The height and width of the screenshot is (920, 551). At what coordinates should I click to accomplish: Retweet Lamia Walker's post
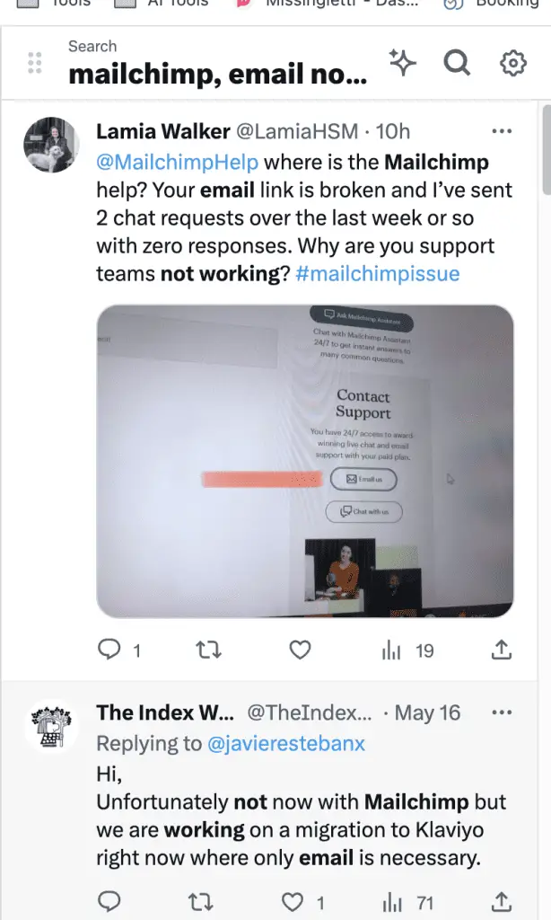(208, 650)
